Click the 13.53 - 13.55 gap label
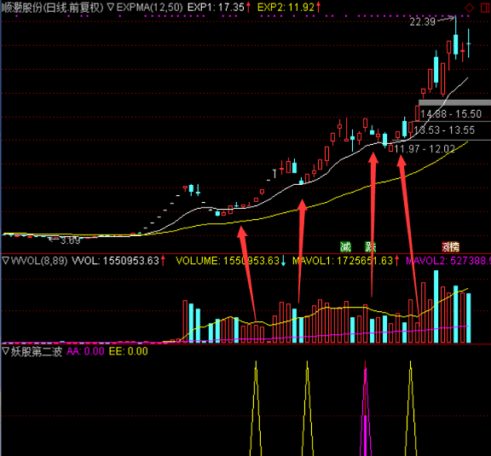 click(x=444, y=130)
